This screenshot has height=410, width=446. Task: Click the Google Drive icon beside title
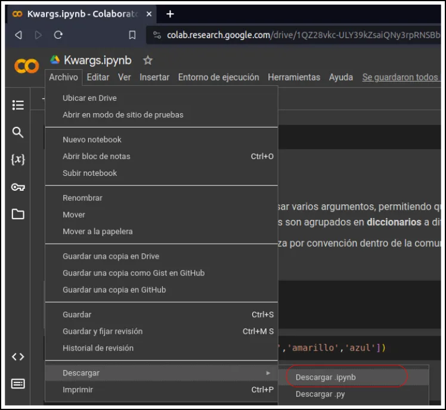55,60
